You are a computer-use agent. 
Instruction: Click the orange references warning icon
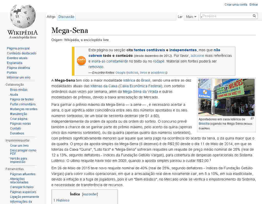[81, 61]
